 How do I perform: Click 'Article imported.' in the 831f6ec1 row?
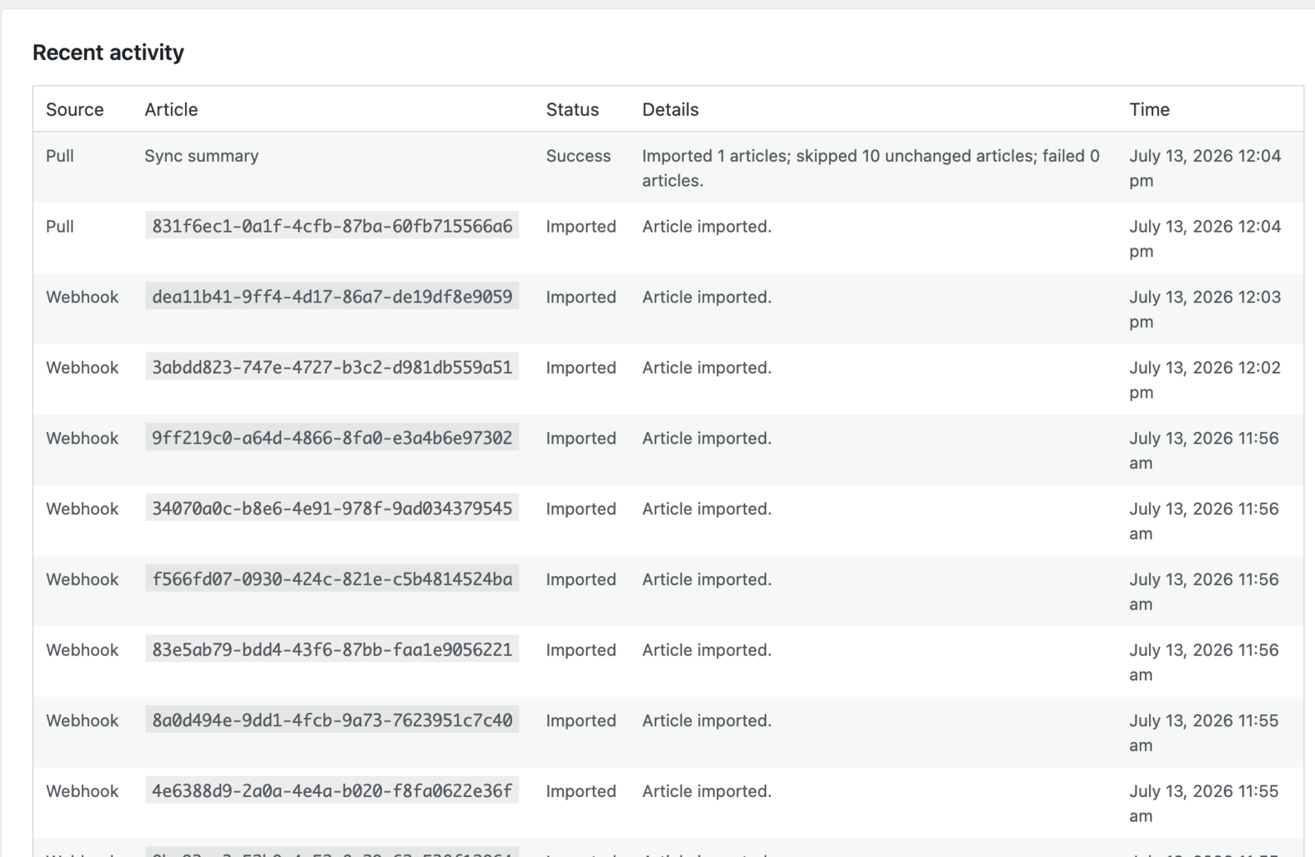tap(707, 227)
